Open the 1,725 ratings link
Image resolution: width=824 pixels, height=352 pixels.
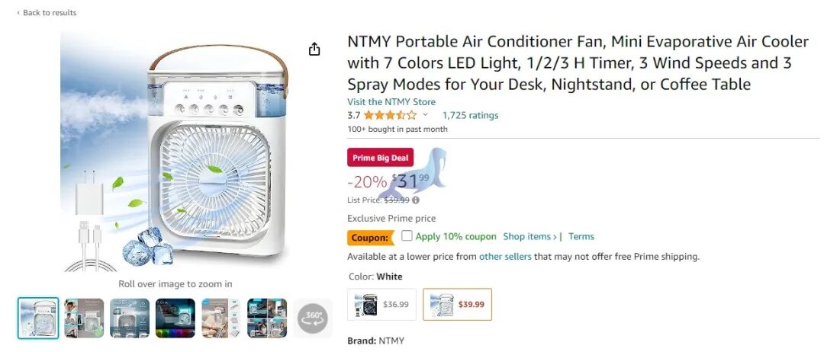tap(470, 116)
